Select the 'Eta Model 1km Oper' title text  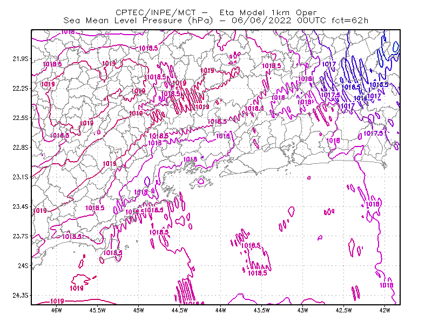click(x=268, y=12)
